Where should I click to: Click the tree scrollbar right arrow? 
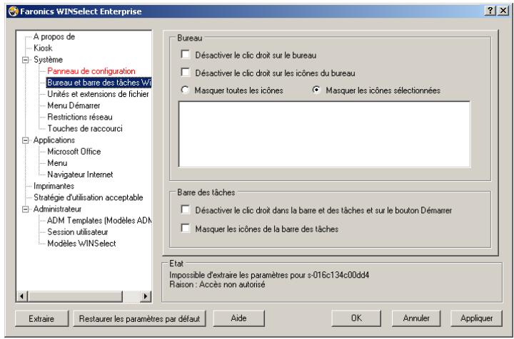tap(146, 296)
